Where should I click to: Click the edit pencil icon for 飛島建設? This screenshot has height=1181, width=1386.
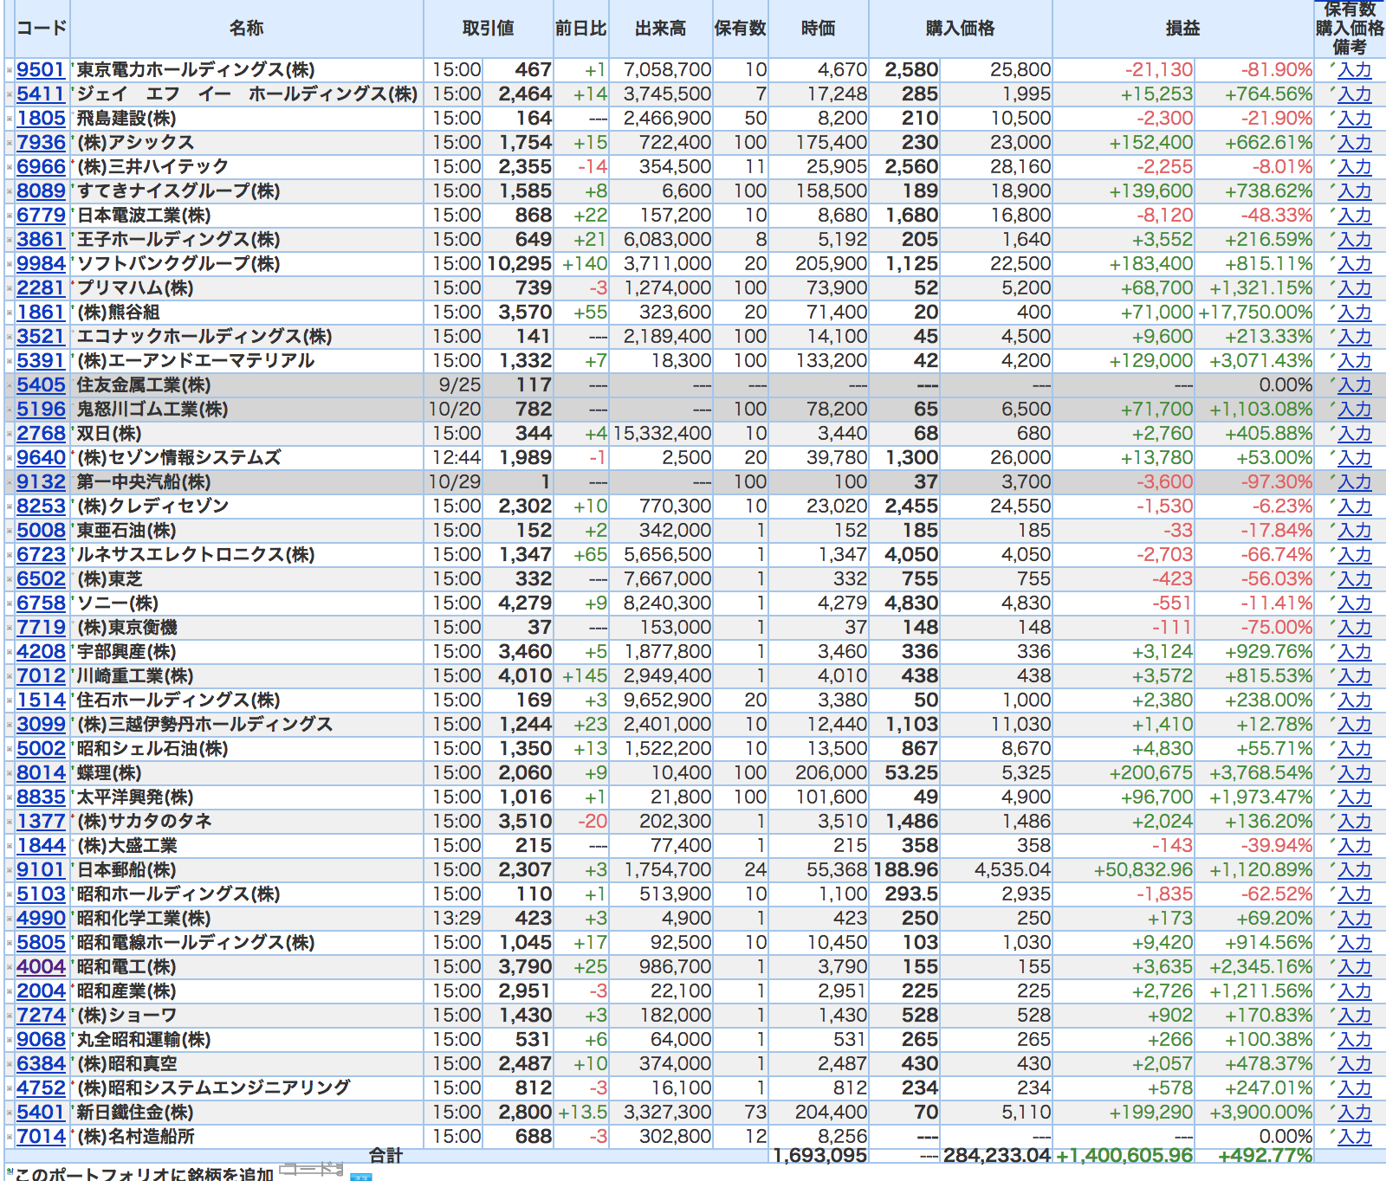pyautogui.click(x=1332, y=113)
